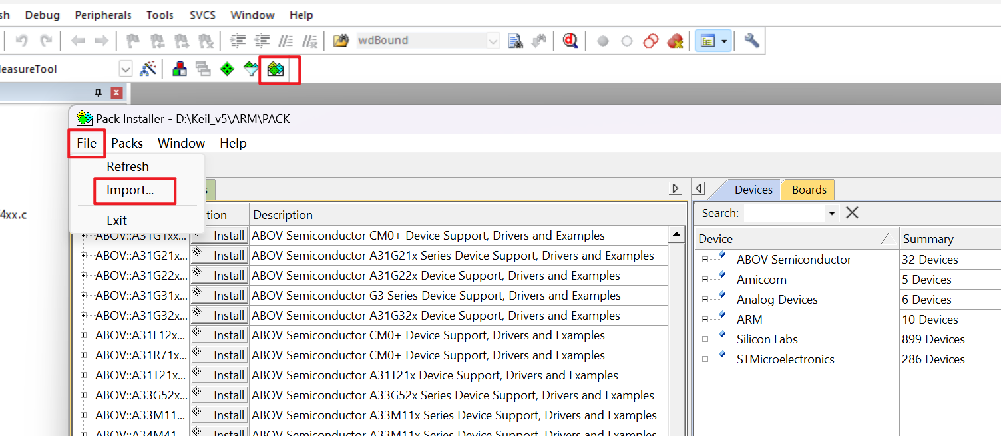
Task: Expand the ABOV::A31G21x pack row
Action: [83, 256]
